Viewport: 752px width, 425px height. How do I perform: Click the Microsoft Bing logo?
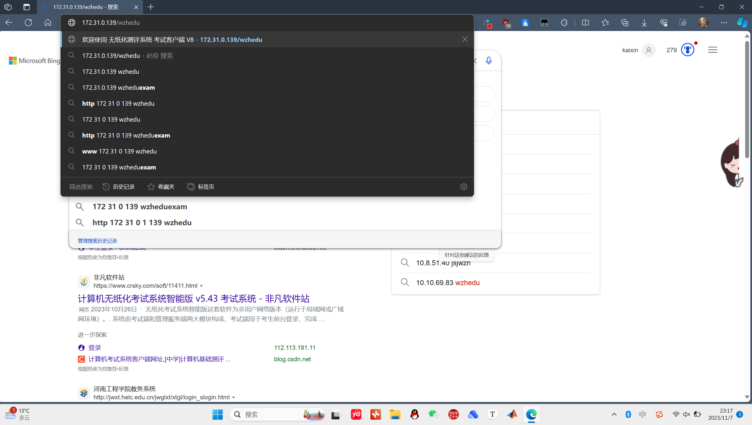pos(35,61)
